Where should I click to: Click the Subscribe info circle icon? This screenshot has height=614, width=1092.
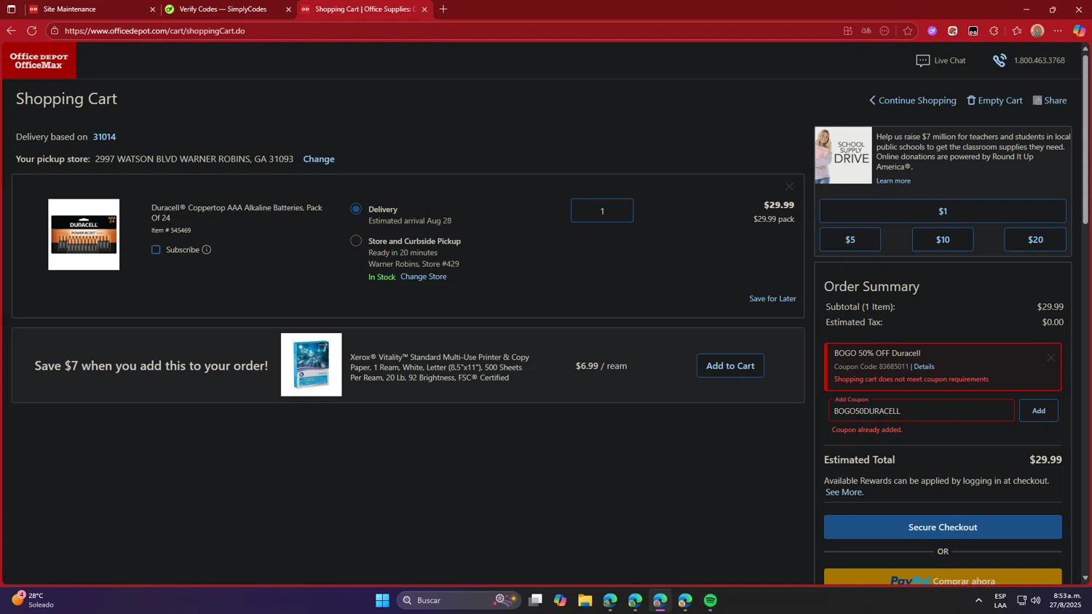click(x=207, y=250)
